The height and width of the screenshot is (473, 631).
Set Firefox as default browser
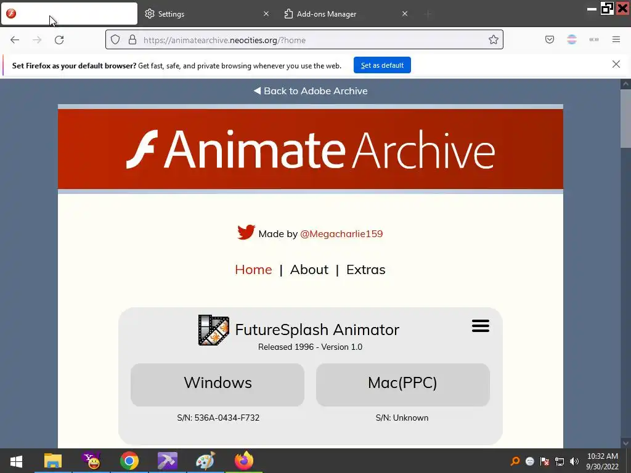tap(382, 65)
